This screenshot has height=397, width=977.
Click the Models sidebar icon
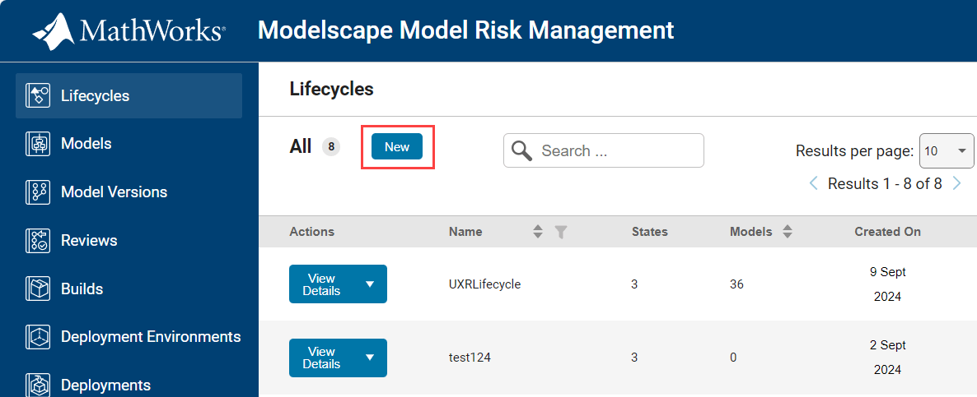(38, 144)
